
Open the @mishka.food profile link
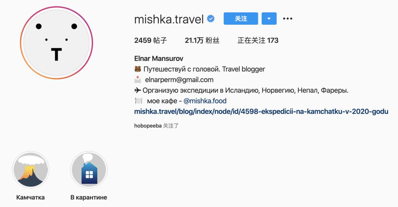(205, 101)
